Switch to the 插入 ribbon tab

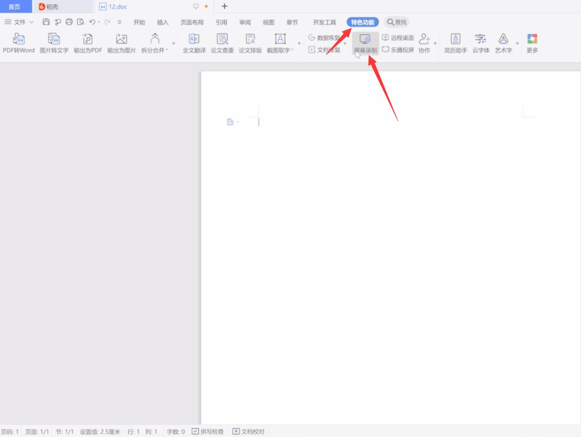pyautogui.click(x=162, y=22)
